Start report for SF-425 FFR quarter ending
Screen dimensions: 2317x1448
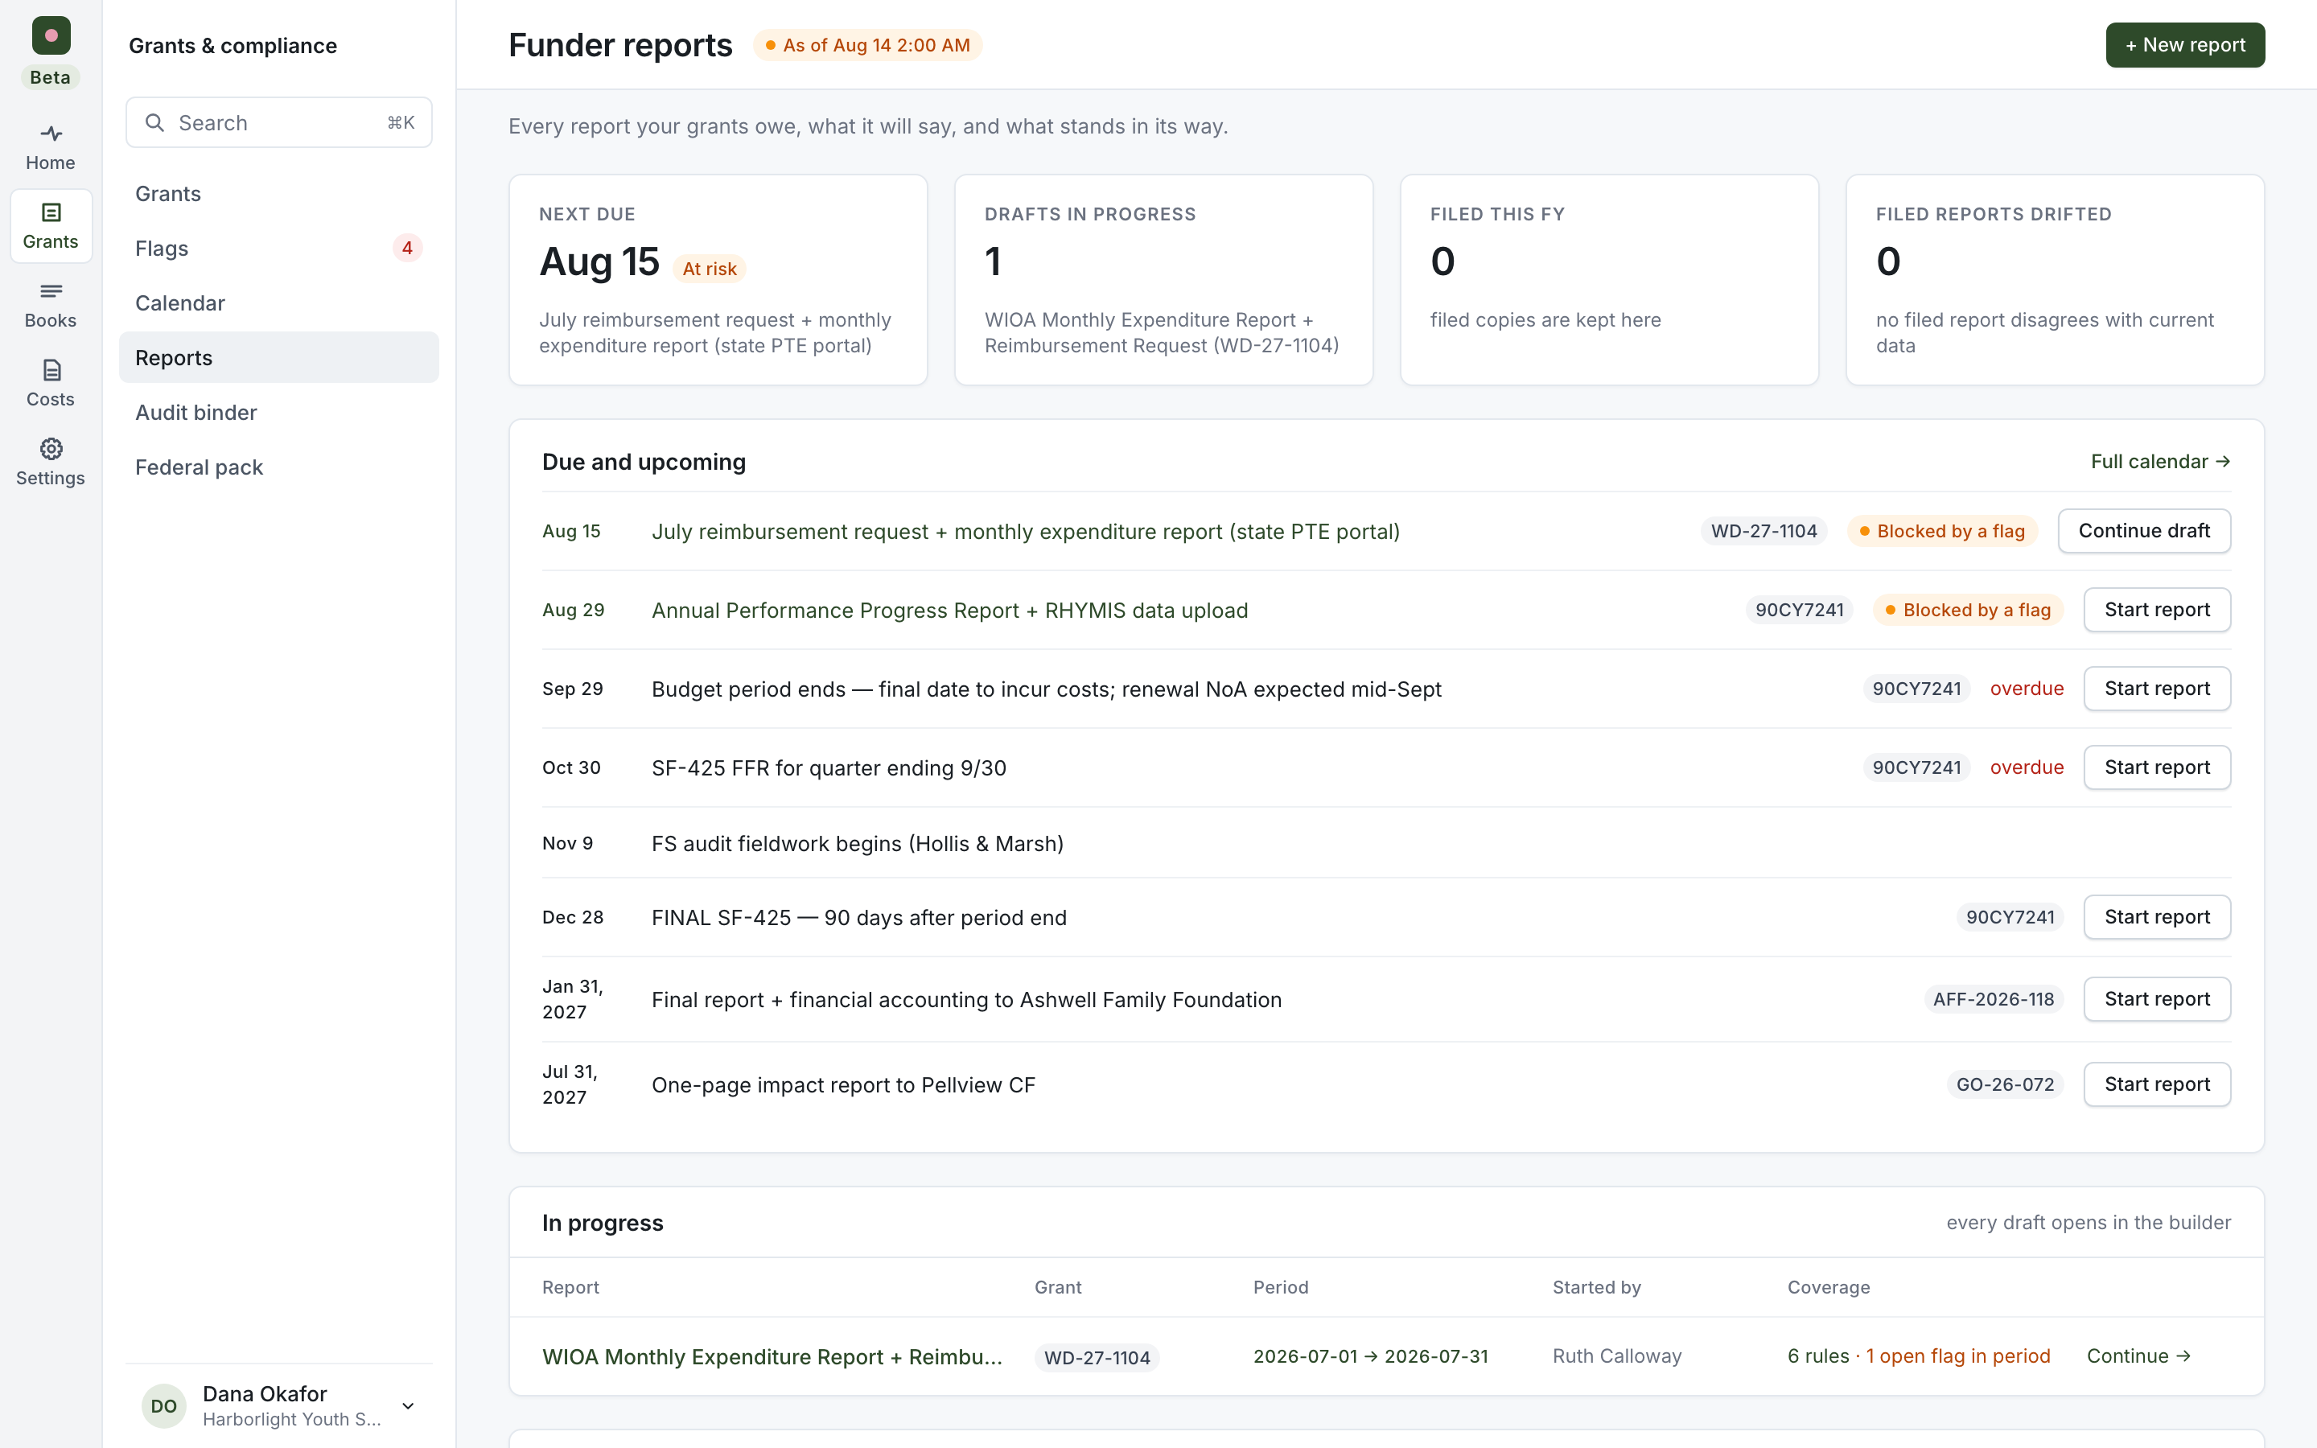(x=2157, y=767)
